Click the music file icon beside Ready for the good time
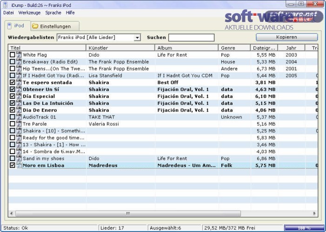326x232 pixels. (19, 138)
